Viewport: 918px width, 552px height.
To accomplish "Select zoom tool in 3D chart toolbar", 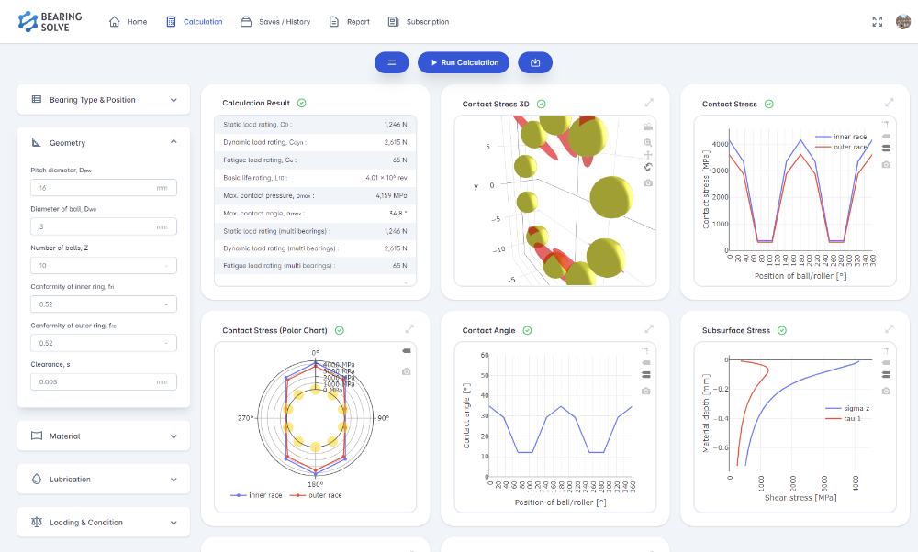I will click(x=647, y=143).
